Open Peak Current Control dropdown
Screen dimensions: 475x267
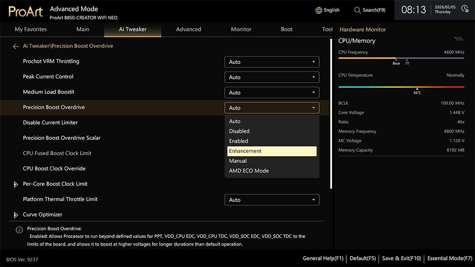[x=272, y=77]
